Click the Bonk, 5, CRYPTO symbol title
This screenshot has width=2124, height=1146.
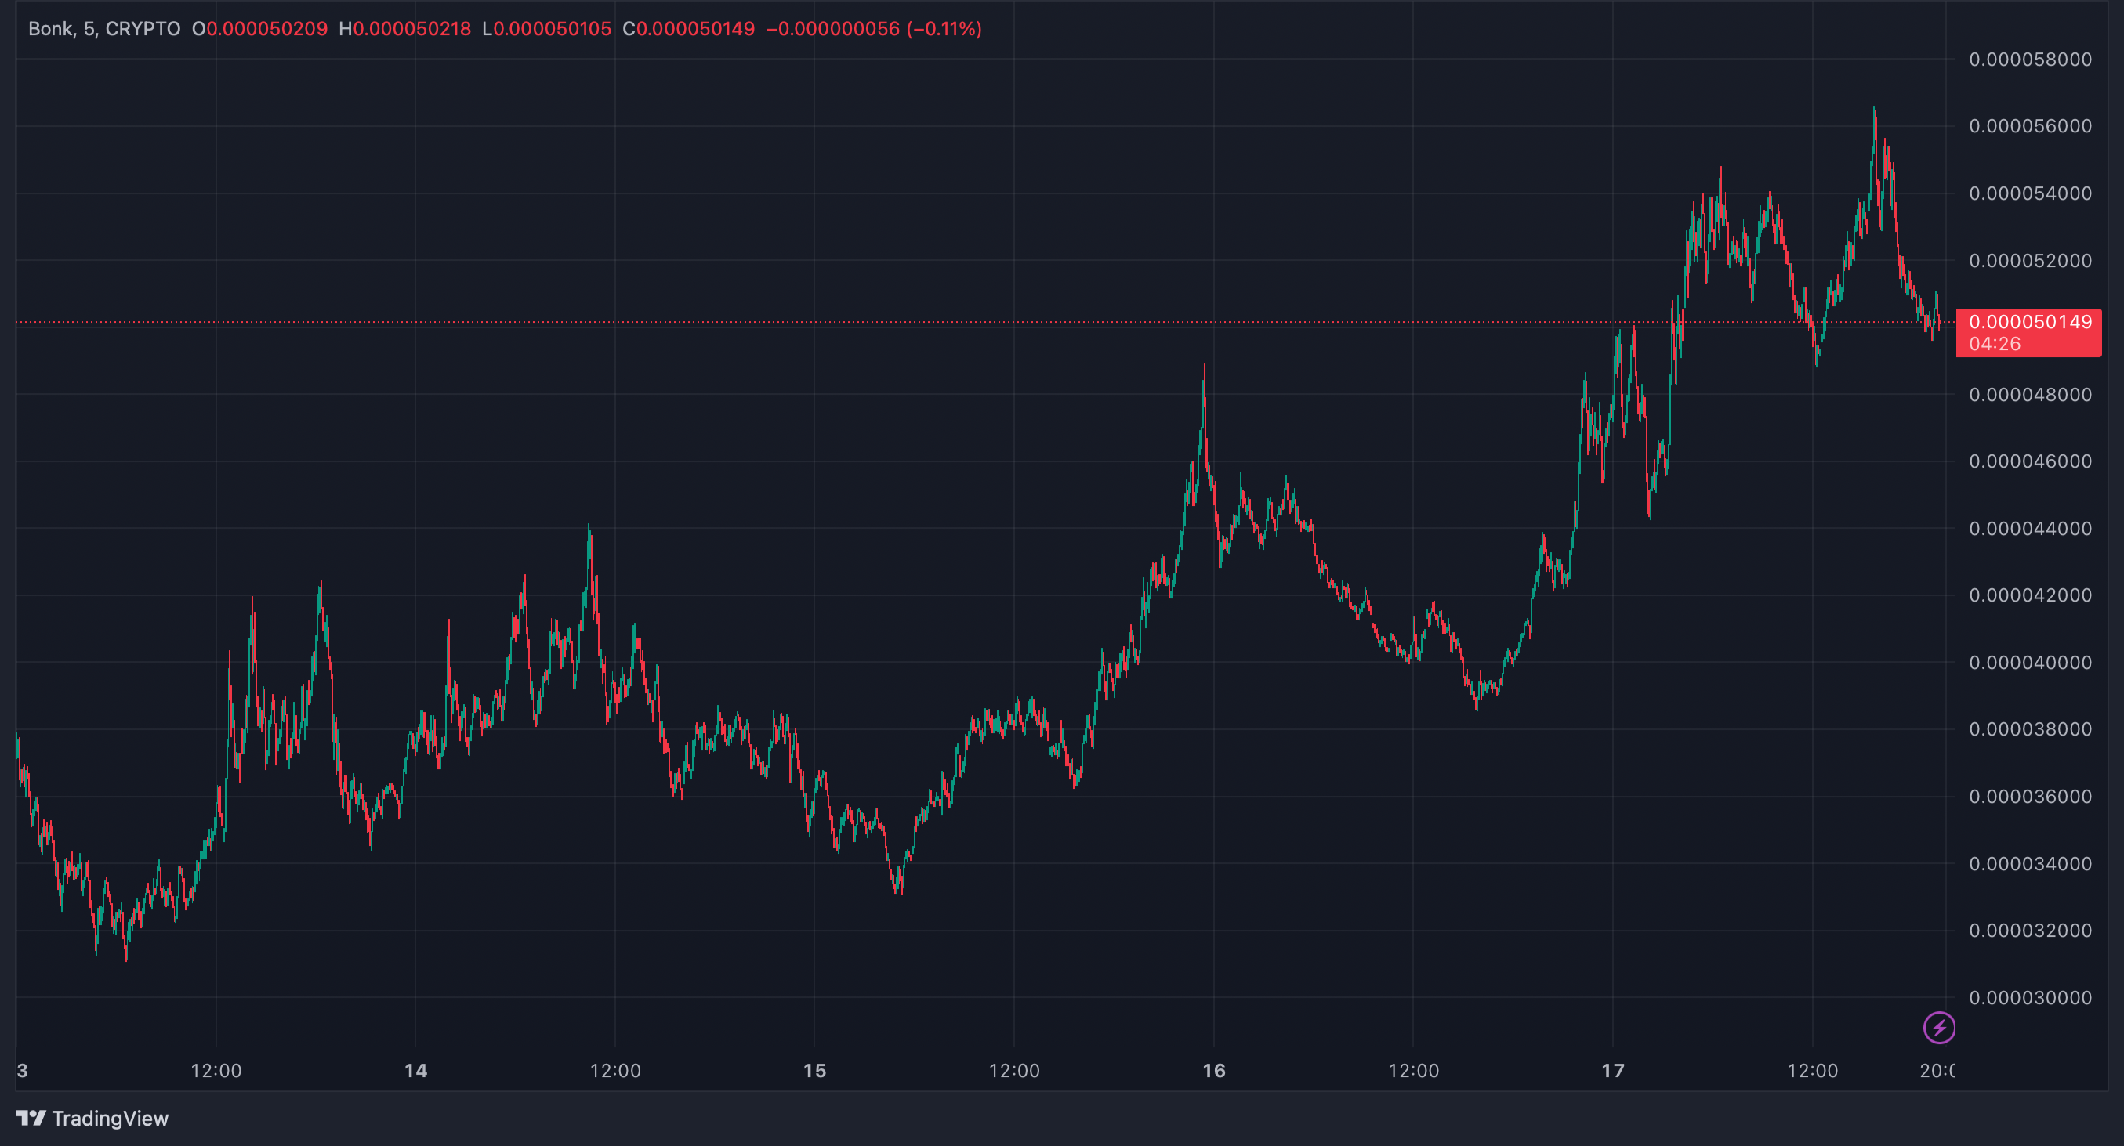point(104,29)
